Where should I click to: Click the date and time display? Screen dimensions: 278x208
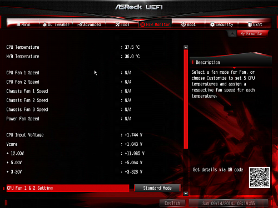229,204
